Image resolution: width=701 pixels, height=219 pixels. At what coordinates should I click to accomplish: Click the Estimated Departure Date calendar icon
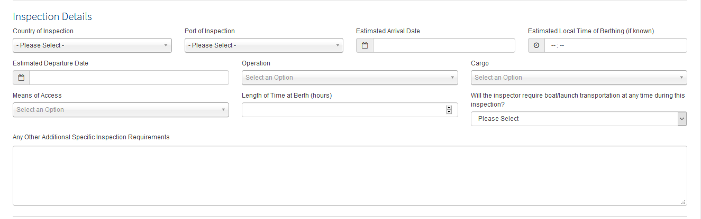21,78
